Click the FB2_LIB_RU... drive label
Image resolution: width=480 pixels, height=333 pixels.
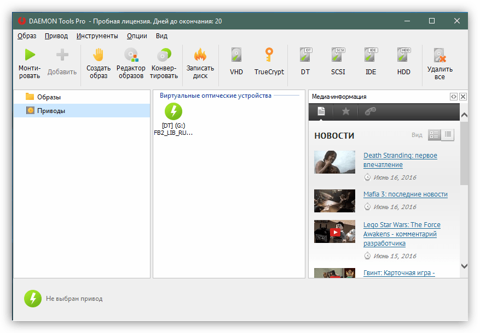[x=174, y=133]
